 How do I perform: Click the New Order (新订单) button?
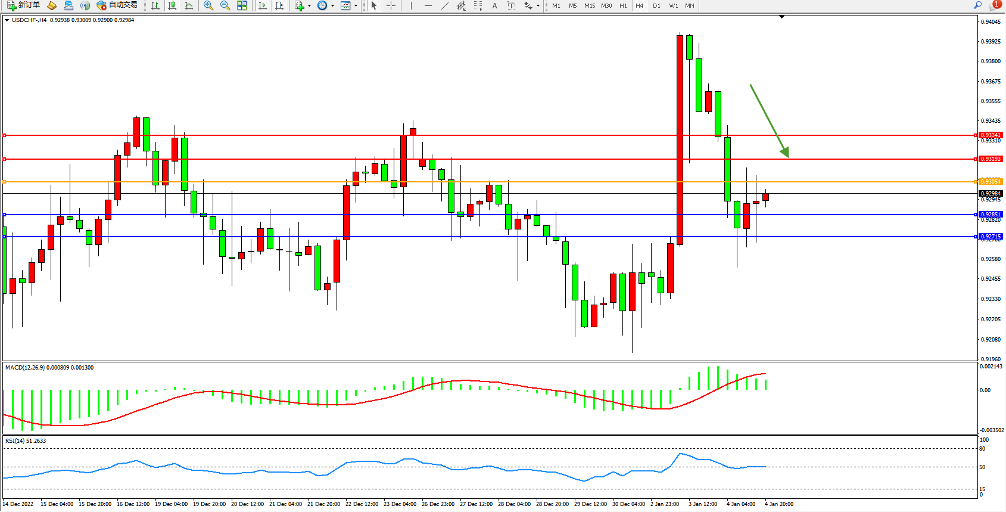point(23,5)
